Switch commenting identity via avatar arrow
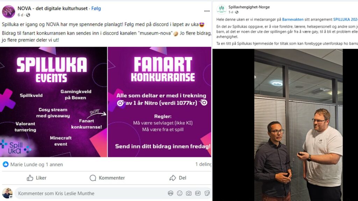358x201 pixels. click(11, 197)
